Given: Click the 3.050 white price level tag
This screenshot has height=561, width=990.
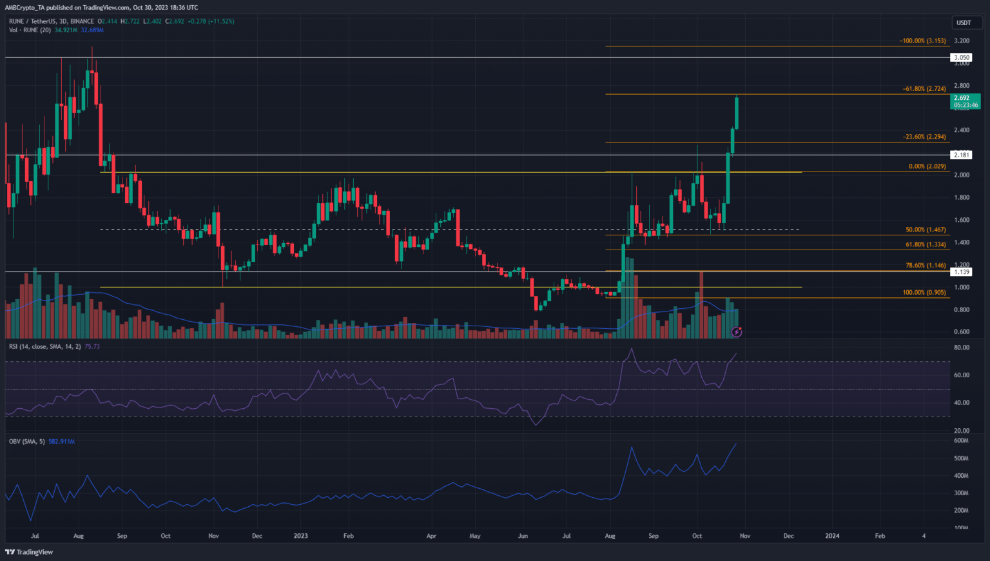Looking at the screenshot, I should click(961, 58).
